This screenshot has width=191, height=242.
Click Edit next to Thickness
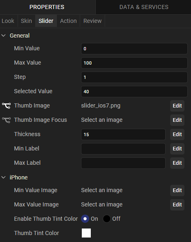click(x=177, y=134)
